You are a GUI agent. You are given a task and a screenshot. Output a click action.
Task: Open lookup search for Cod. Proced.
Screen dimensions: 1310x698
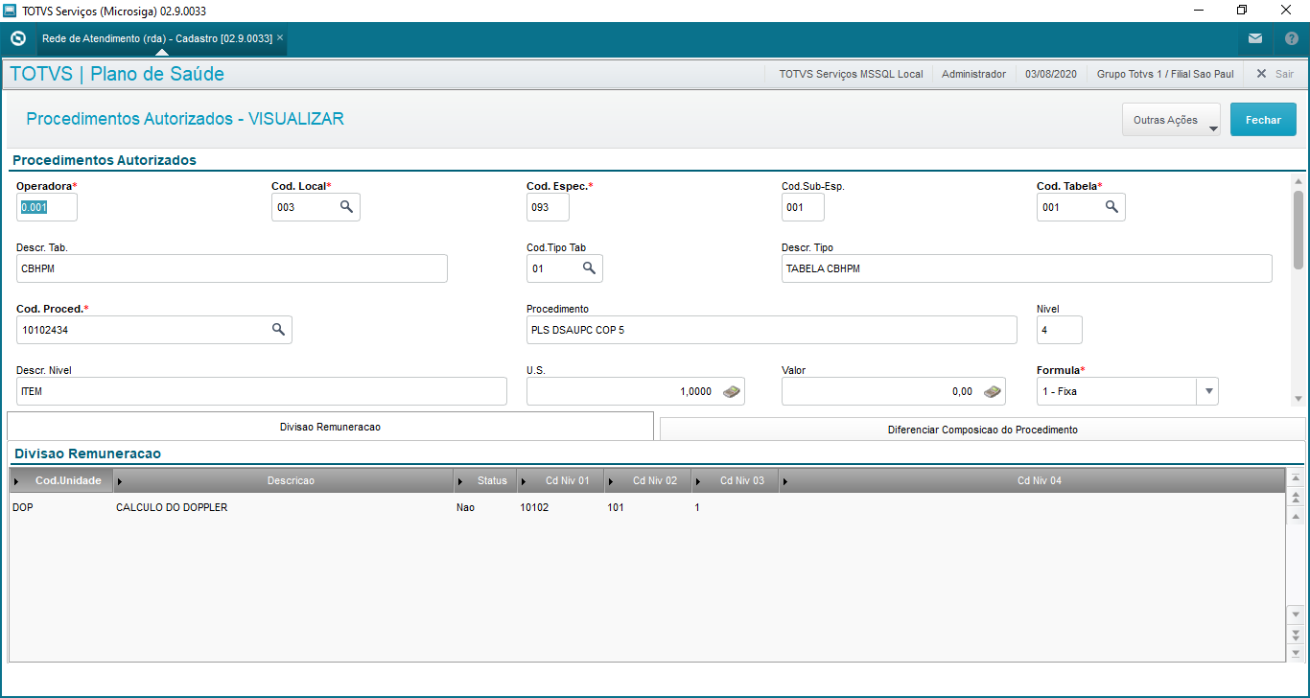point(278,330)
